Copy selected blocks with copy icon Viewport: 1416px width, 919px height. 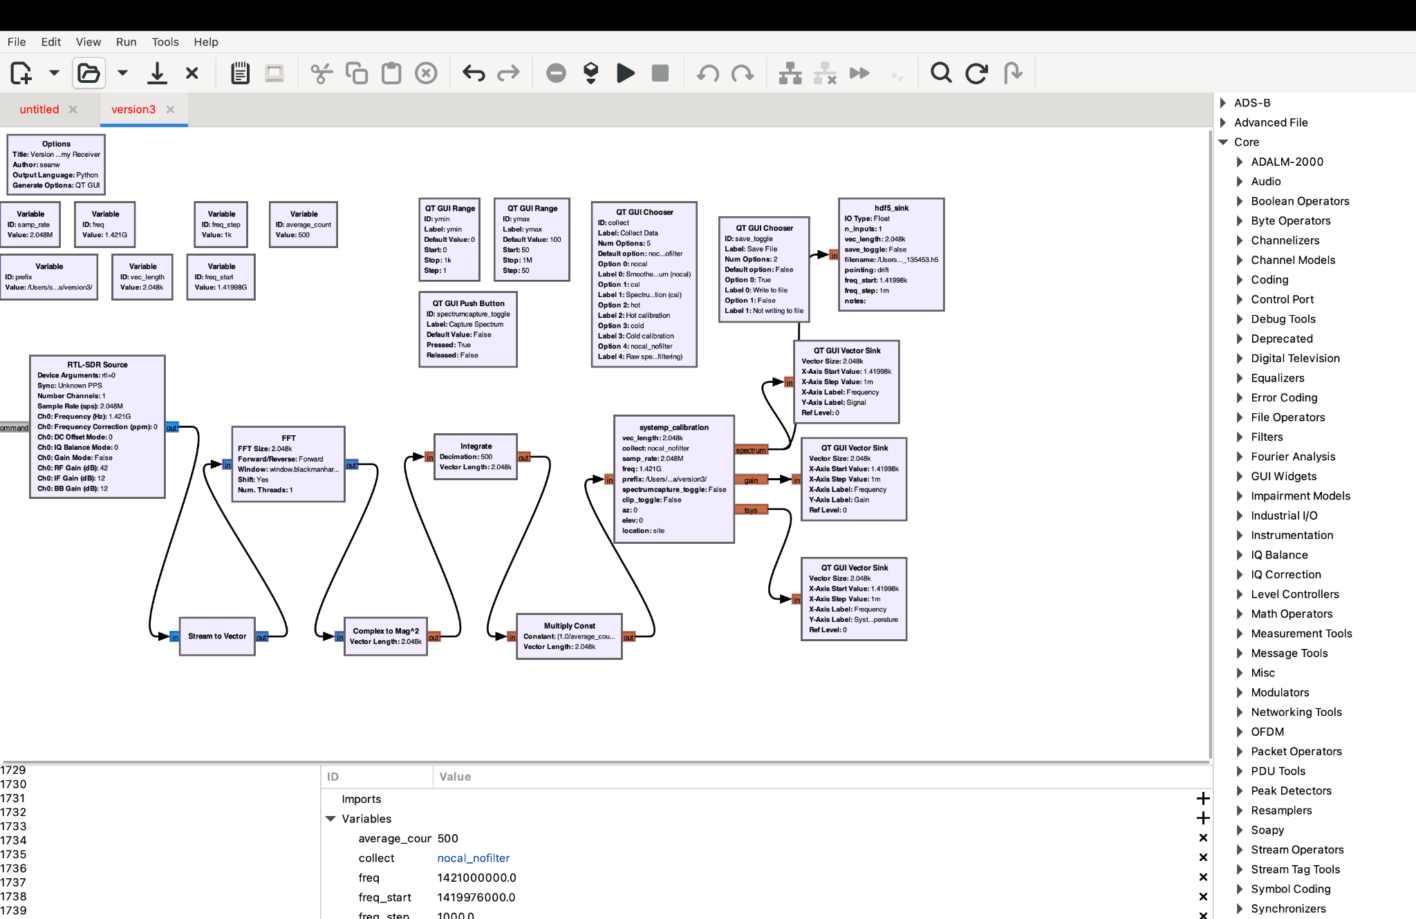coord(357,73)
